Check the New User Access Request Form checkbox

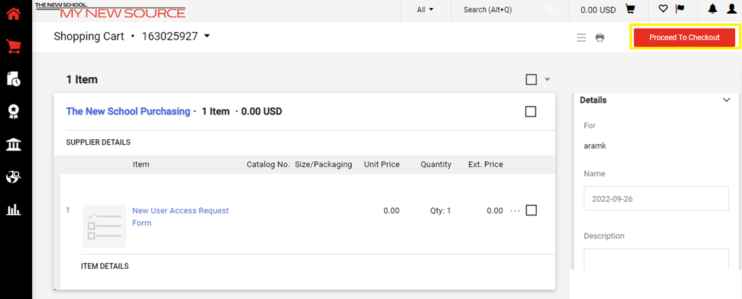pyautogui.click(x=531, y=210)
